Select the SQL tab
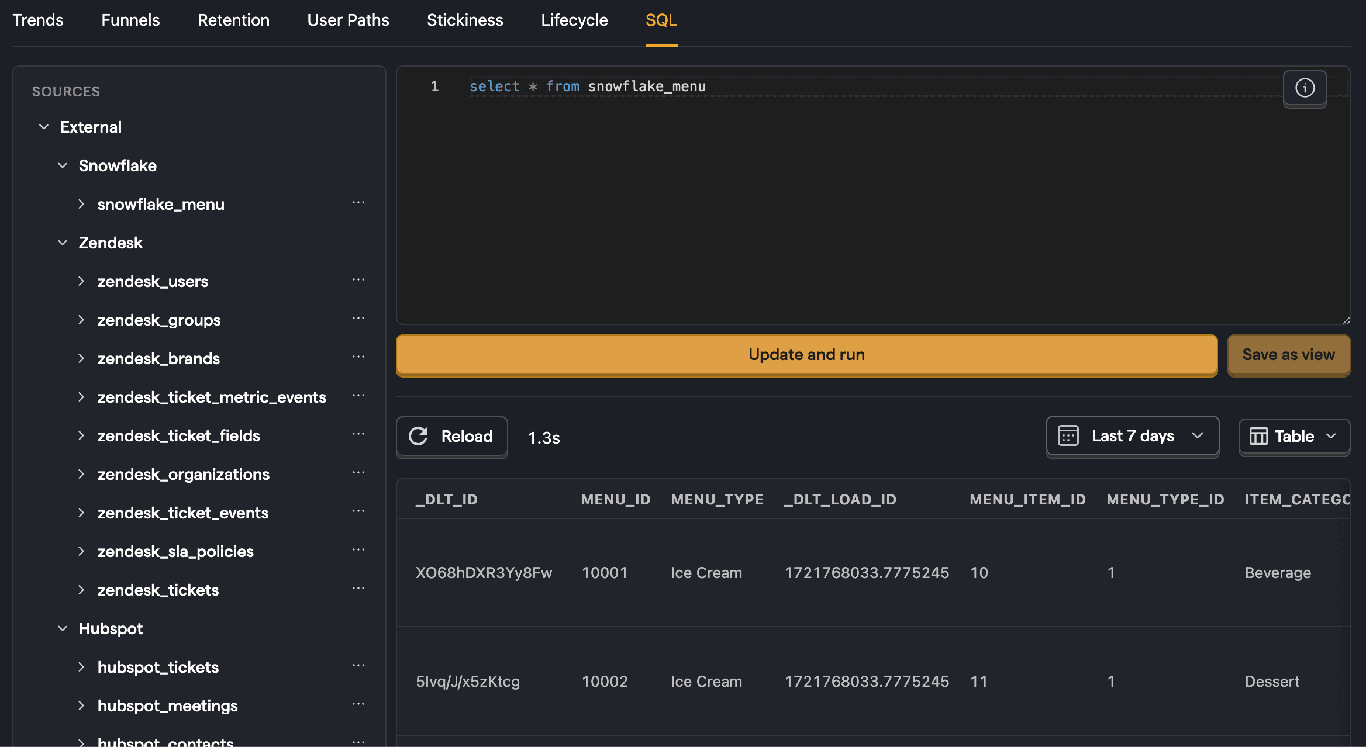Viewport: 1366px width, 747px height. (x=661, y=20)
